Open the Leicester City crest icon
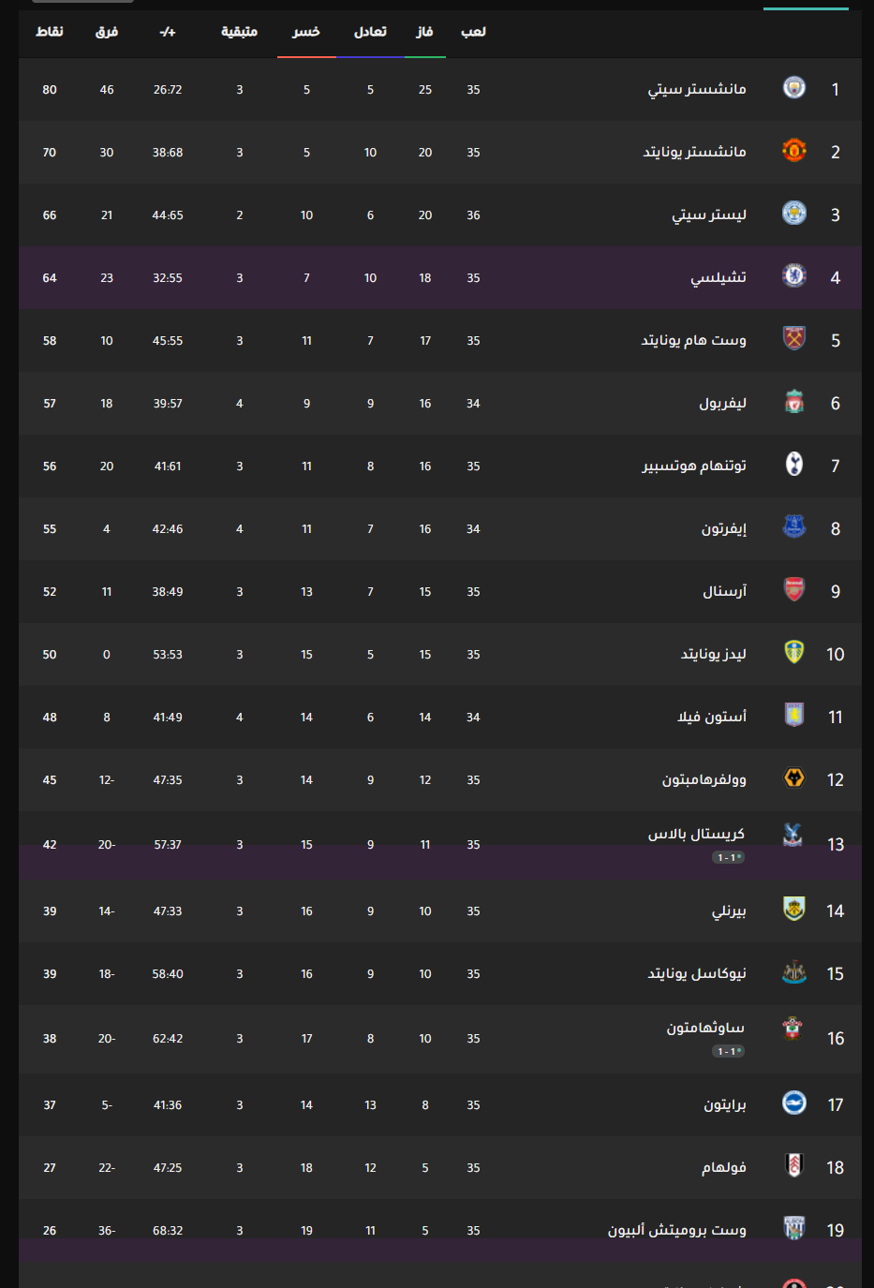 coord(794,214)
